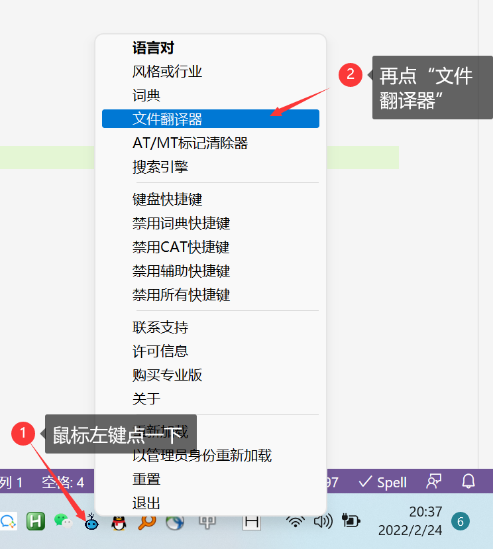Select 以管理员身份重新加载 option
493x549 pixels.
coord(202,456)
